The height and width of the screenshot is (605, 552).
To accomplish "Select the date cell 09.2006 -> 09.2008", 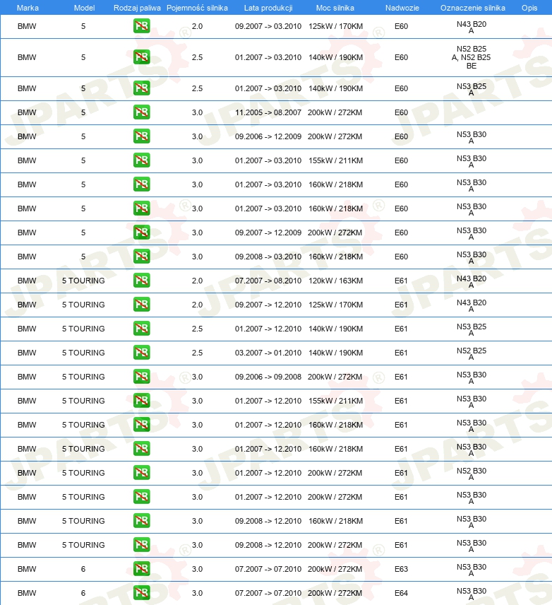I will (x=268, y=377).
